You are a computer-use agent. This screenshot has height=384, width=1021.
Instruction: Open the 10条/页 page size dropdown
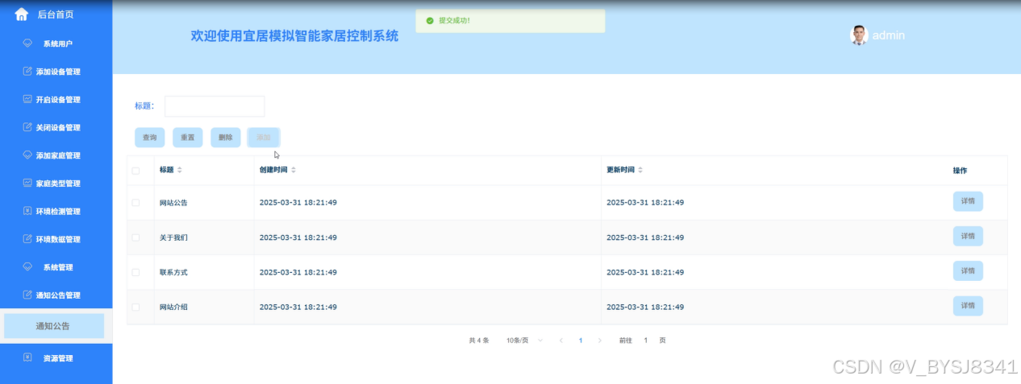(524, 341)
